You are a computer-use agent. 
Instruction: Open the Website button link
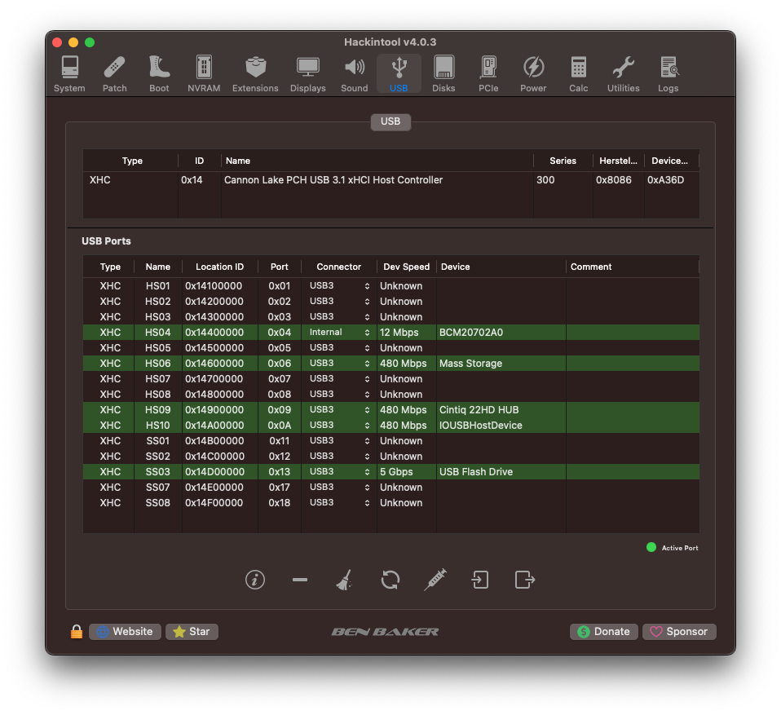125,632
